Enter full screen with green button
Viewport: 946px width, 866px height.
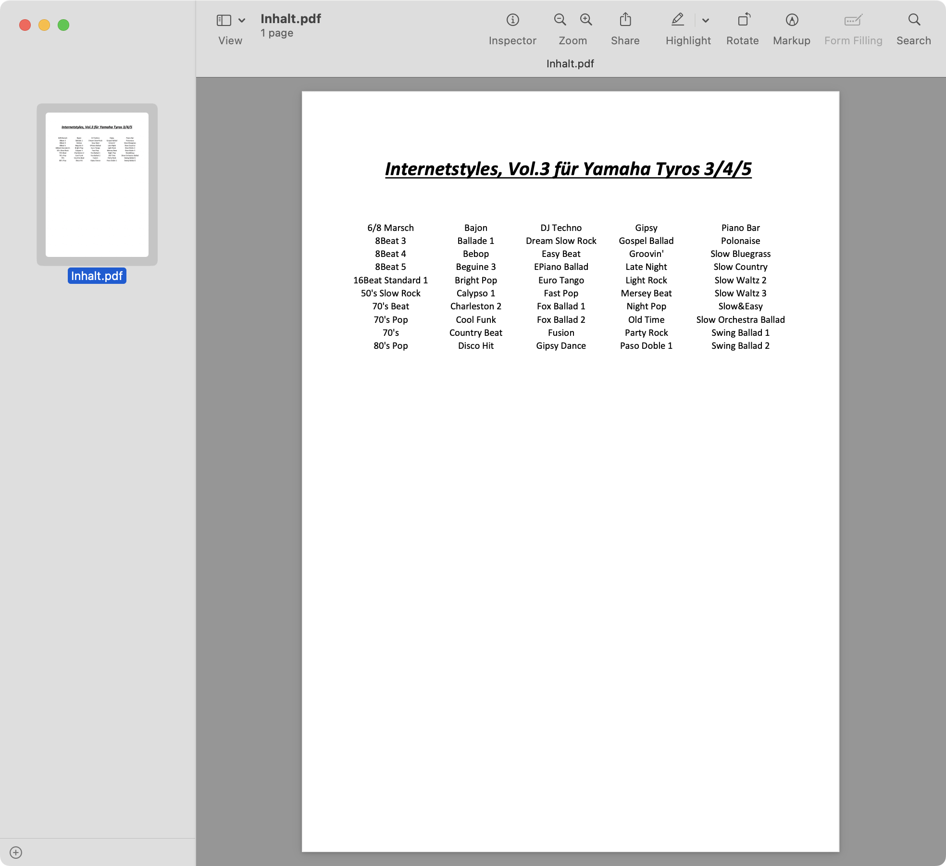click(x=63, y=25)
